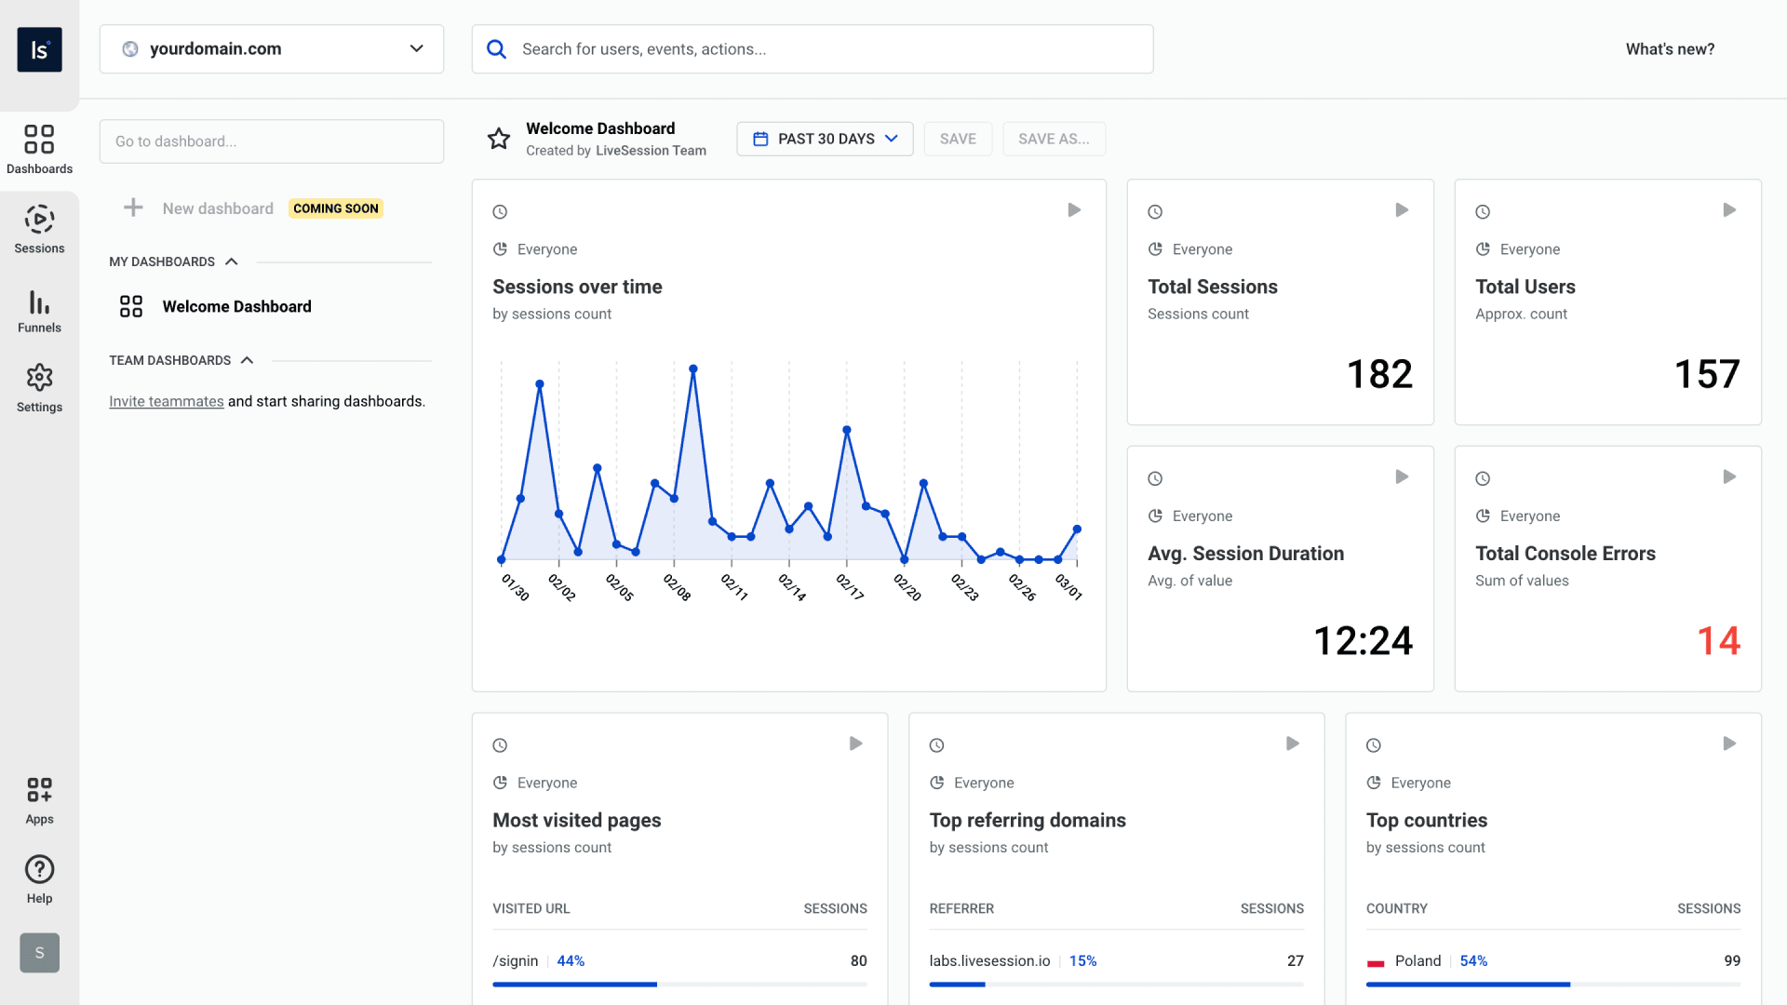Image resolution: width=1787 pixels, height=1005 pixels.
Task: Open the PAST 30 DAYS date range picker
Action: (x=824, y=138)
